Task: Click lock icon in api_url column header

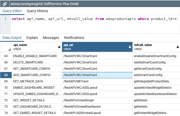Action: [x=130, y=47]
